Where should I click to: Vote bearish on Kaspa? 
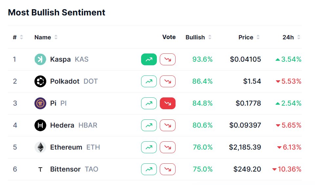tap(168, 59)
